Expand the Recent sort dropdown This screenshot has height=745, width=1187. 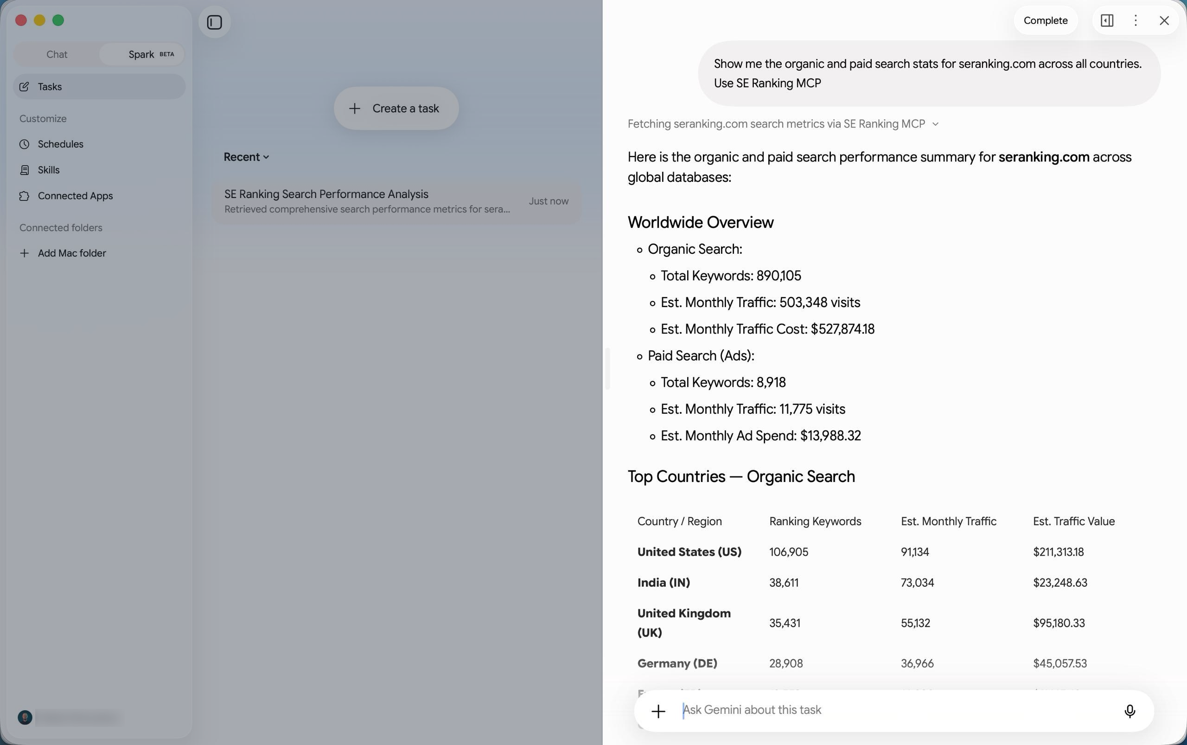pyautogui.click(x=246, y=157)
